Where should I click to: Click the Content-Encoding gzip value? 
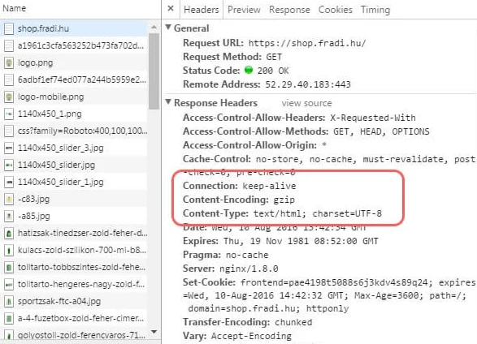coord(284,200)
